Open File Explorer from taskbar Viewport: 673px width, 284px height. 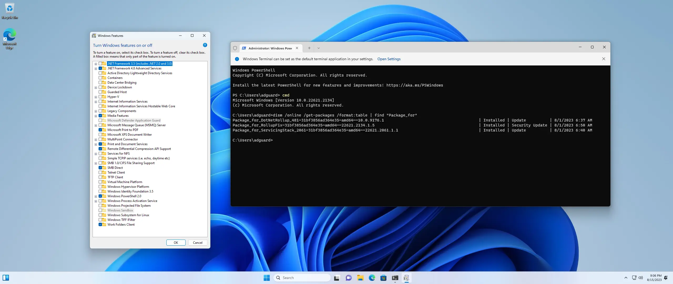pos(360,278)
